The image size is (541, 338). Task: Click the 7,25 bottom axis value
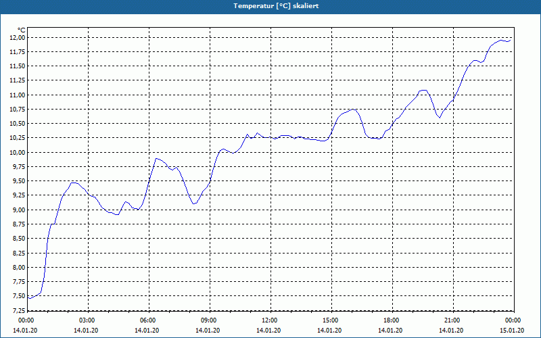pos(19,310)
